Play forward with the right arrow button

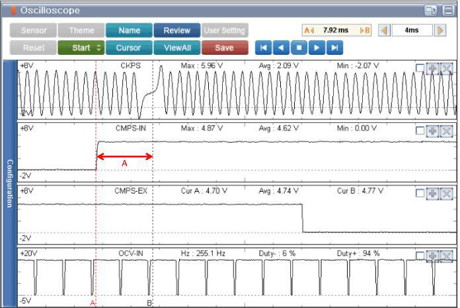click(x=317, y=48)
